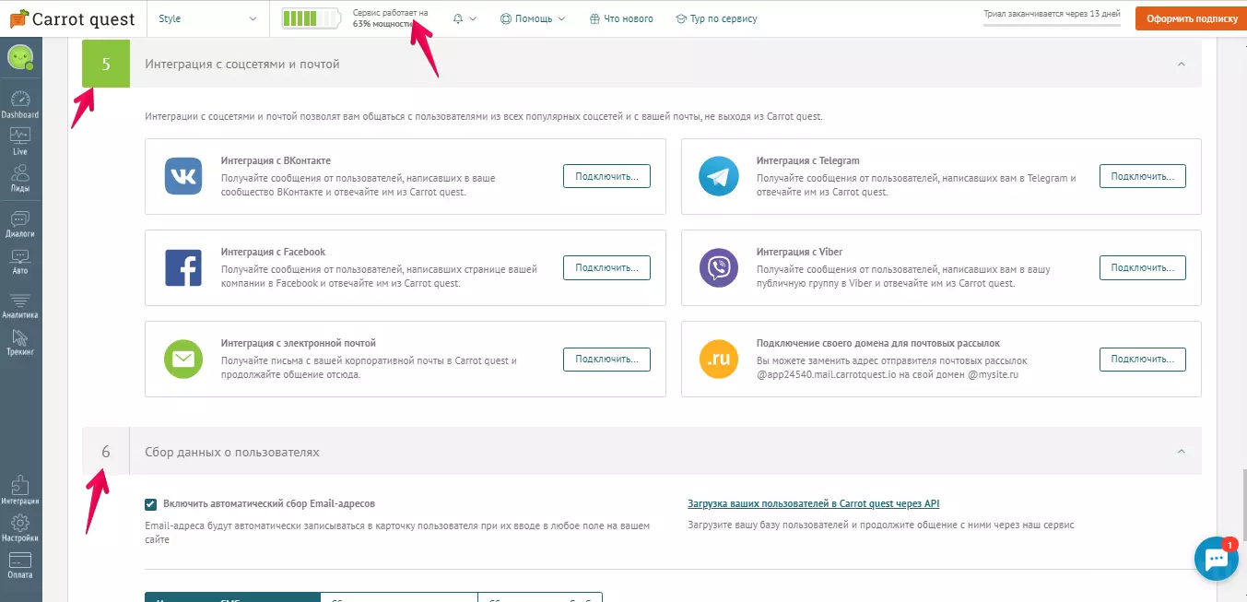
Task: Open the Авто sidebar section
Action: tap(20, 261)
